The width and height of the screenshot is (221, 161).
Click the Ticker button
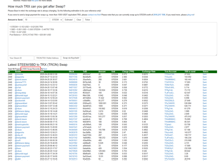coord(88,20)
